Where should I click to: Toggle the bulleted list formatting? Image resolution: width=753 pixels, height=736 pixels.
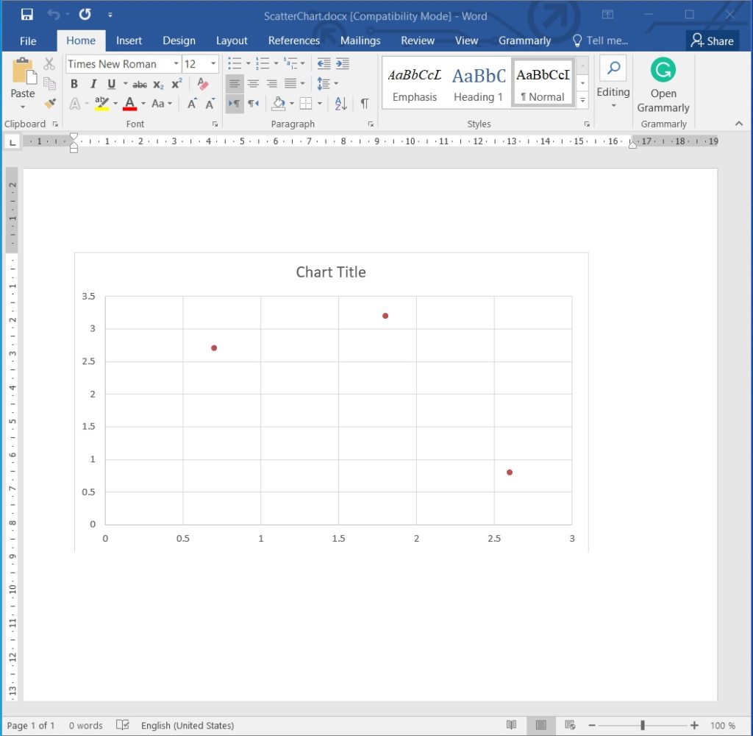point(234,64)
